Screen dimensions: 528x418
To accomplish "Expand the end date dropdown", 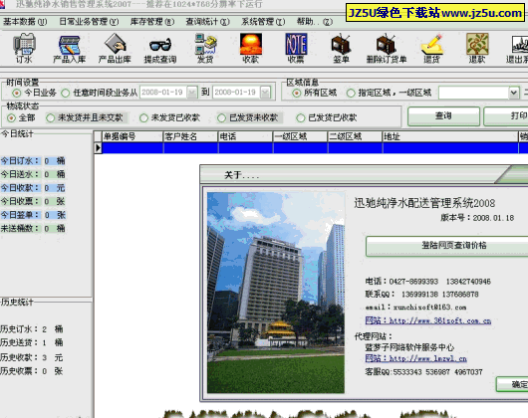I will tap(265, 93).
